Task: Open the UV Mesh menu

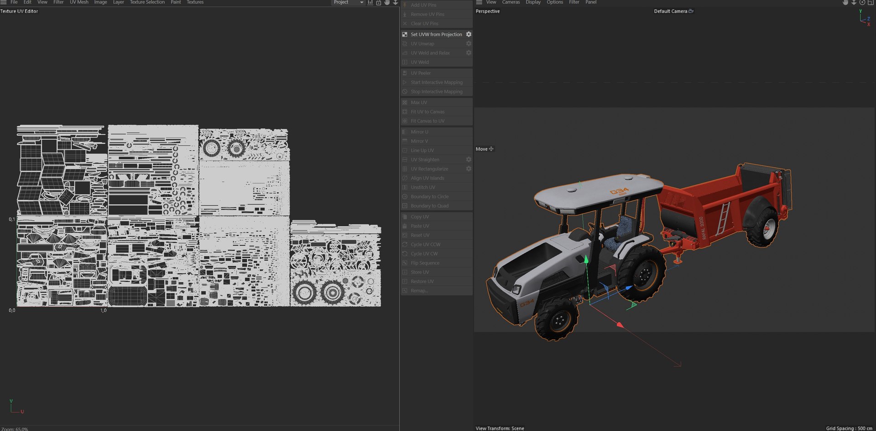Action: [79, 2]
